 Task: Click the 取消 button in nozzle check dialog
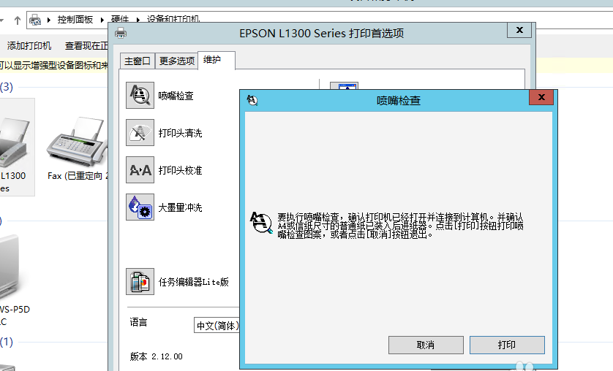click(426, 345)
